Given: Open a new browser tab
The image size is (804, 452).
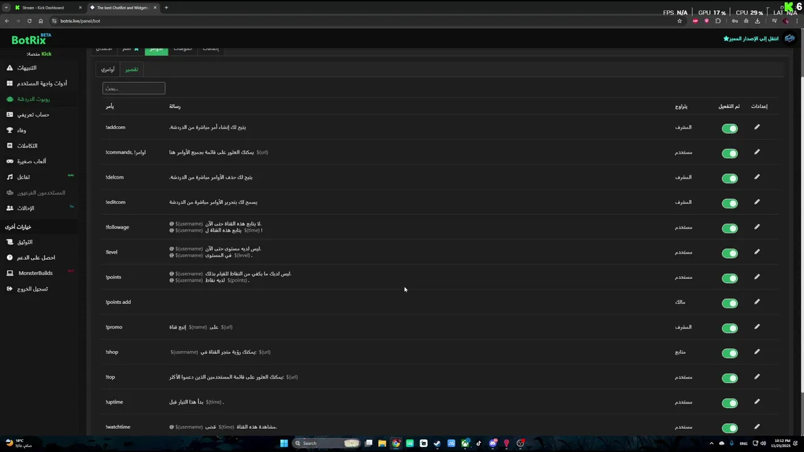Looking at the screenshot, I should (166, 8).
